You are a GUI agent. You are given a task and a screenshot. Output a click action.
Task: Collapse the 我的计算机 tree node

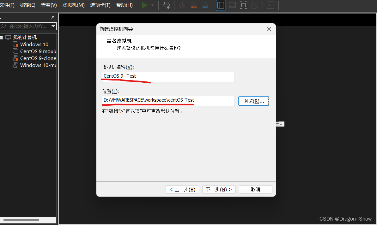(x=2, y=38)
